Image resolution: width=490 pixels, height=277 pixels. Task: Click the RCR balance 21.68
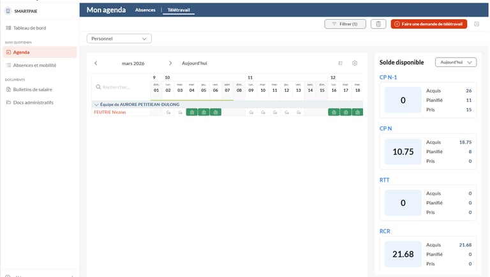click(403, 254)
